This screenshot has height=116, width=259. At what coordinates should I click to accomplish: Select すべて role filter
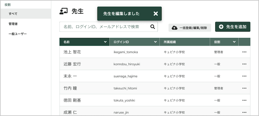pos(26,14)
